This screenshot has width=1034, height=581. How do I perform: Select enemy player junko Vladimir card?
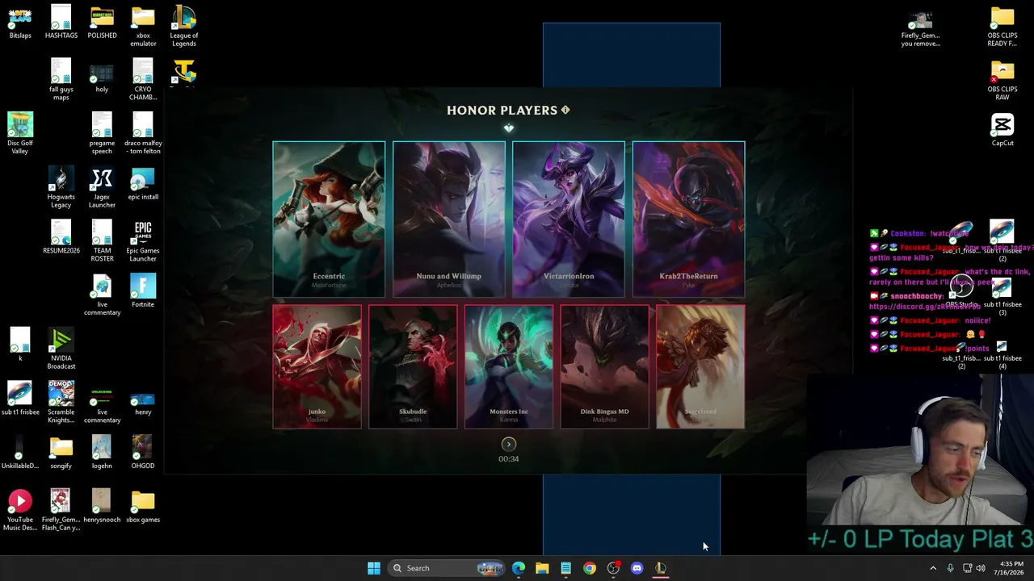(317, 366)
